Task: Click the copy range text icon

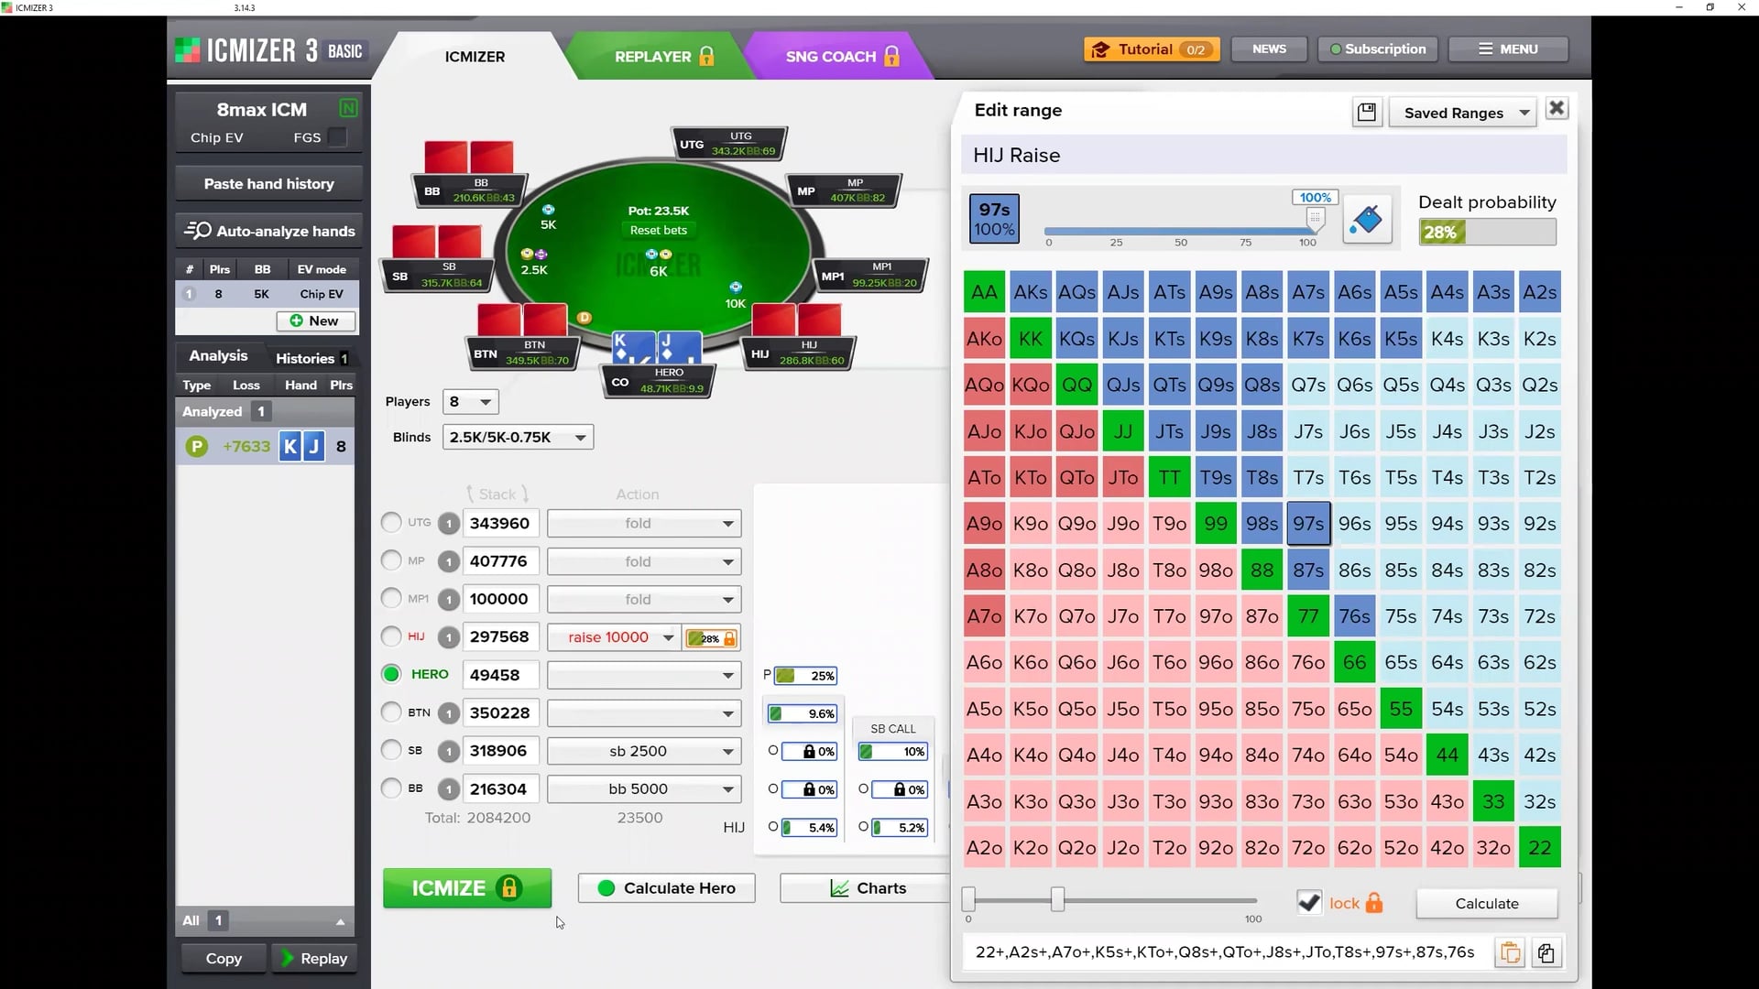Action: 1546,952
